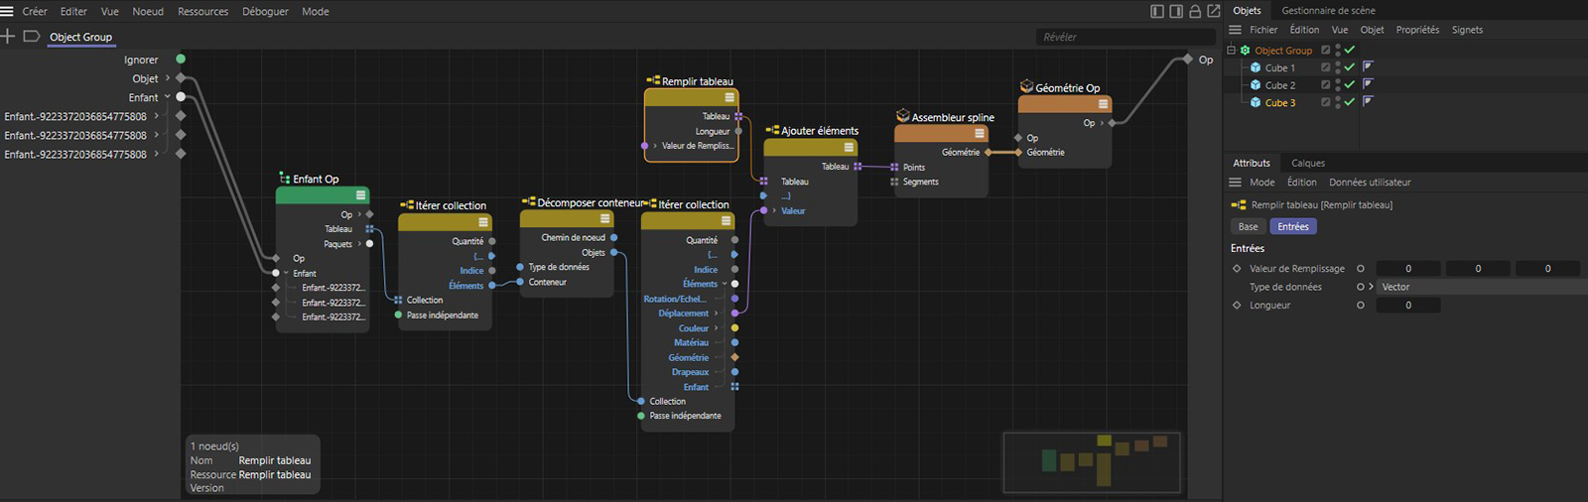Select the Base attribute button
1588x502 pixels.
(1248, 227)
